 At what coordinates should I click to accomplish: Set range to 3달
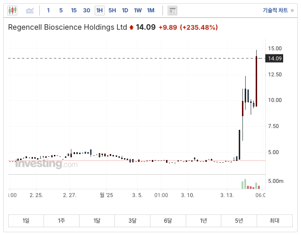[x=133, y=221]
